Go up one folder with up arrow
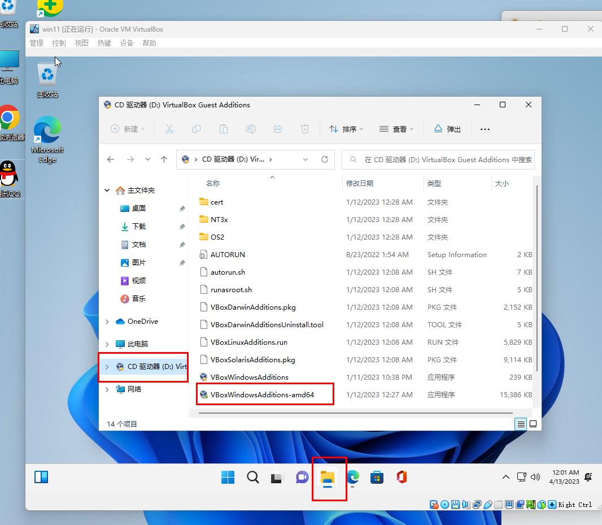 point(164,159)
